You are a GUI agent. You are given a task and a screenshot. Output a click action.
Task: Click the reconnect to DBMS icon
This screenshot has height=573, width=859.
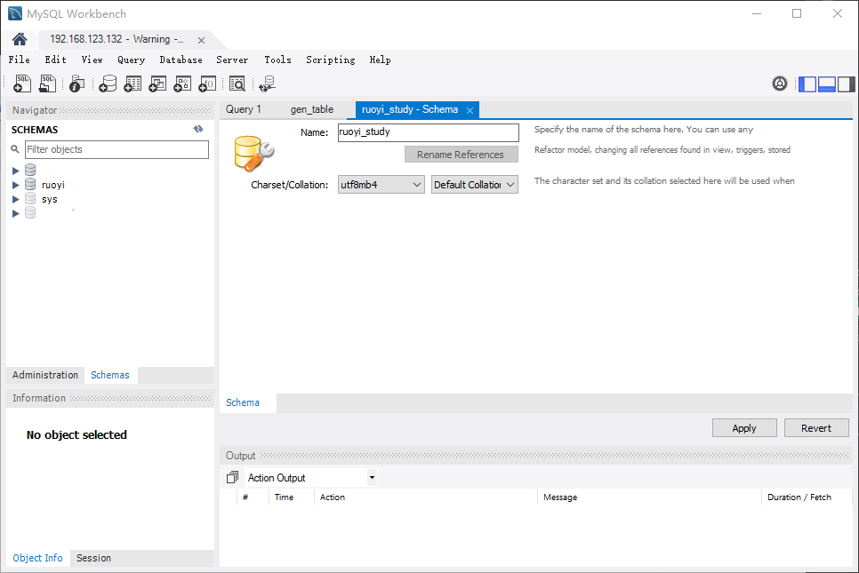(267, 84)
